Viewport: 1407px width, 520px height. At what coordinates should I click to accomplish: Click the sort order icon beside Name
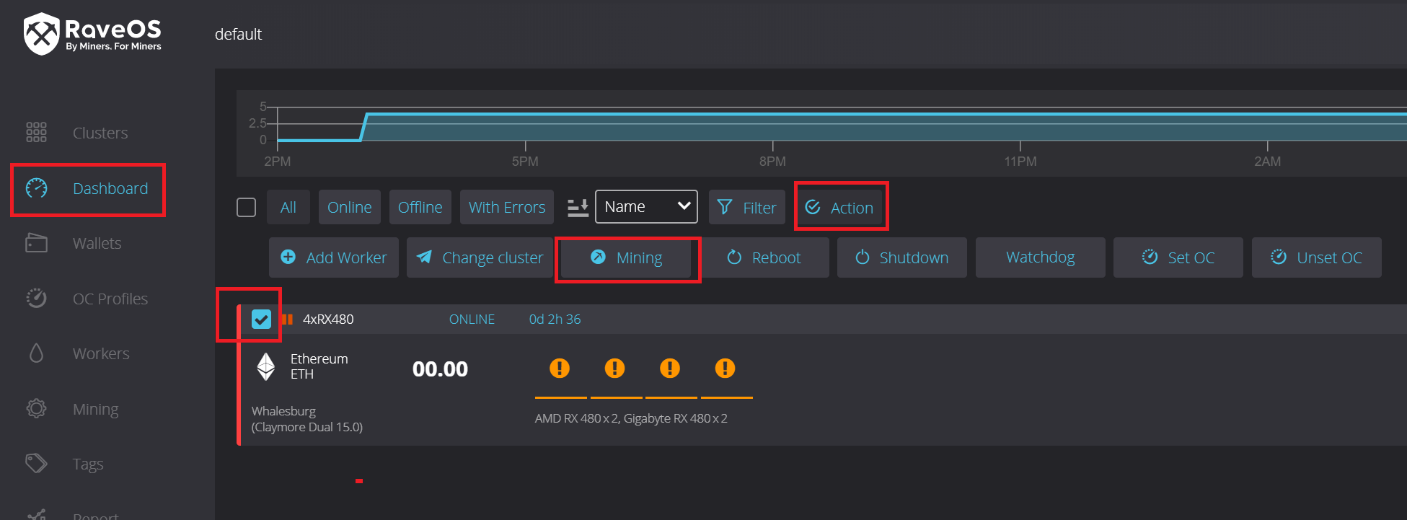coord(578,208)
